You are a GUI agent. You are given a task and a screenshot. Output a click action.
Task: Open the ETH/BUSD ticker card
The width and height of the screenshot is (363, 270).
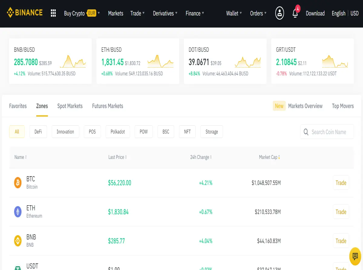click(x=138, y=61)
